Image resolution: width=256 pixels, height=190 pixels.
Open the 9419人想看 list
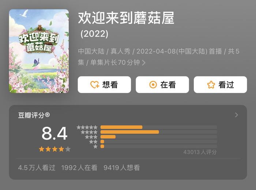[122, 168]
